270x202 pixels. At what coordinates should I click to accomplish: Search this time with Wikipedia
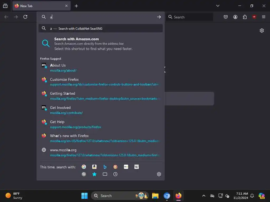click(x=136, y=167)
